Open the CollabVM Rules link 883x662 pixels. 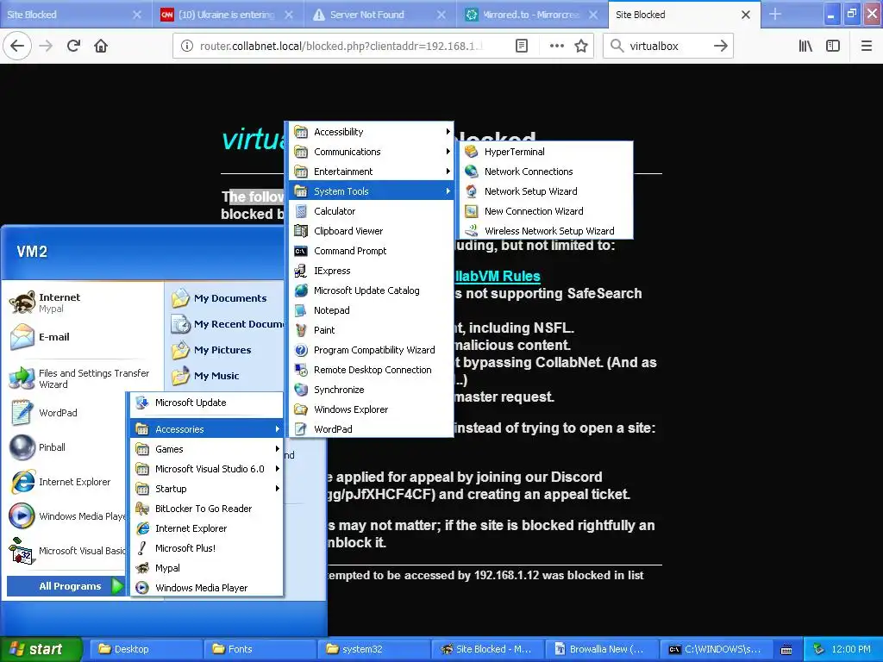click(497, 277)
